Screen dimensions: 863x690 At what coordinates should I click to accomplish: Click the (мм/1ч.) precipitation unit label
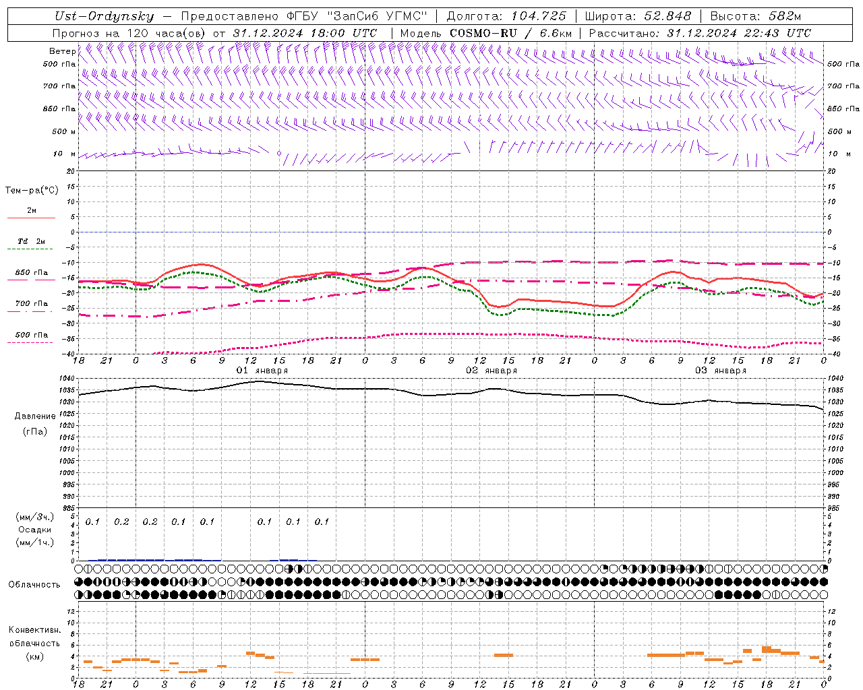pos(35,542)
